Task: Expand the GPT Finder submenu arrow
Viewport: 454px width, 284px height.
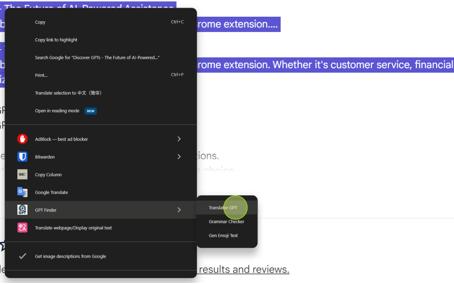Action: [x=179, y=210]
